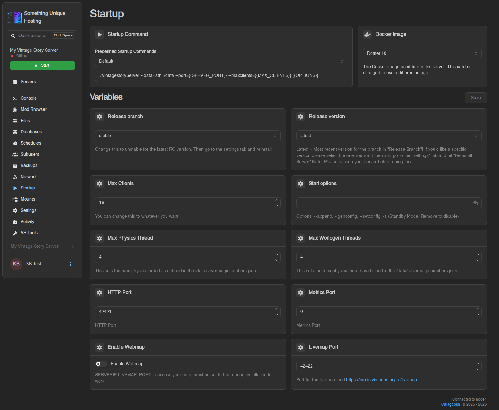Click the startup command text field
Screen dimensions: 499x410
(221, 76)
